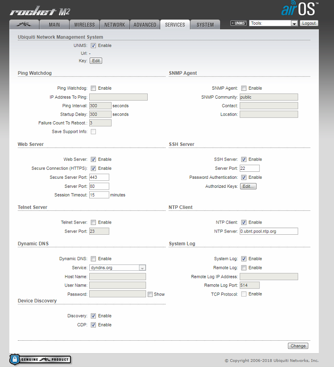Click the Ping Watchdog section heading
This screenshot has height=367, width=334.
tap(35, 73)
